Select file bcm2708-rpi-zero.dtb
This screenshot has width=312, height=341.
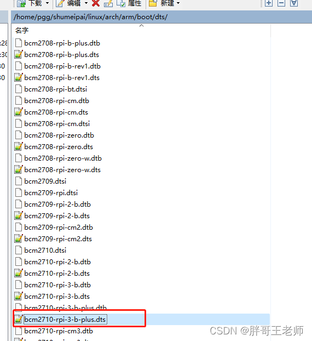pos(55,135)
